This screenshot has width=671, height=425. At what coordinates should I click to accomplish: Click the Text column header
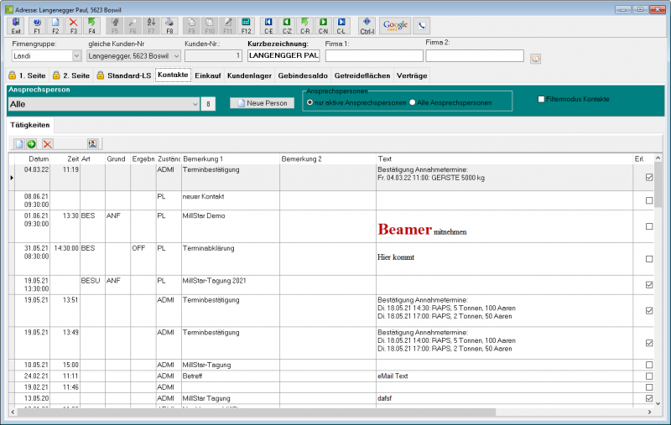click(504, 158)
